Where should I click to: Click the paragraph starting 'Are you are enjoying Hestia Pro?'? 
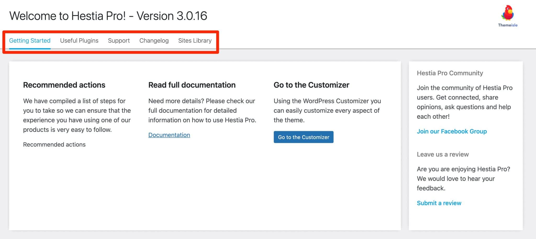click(464, 179)
